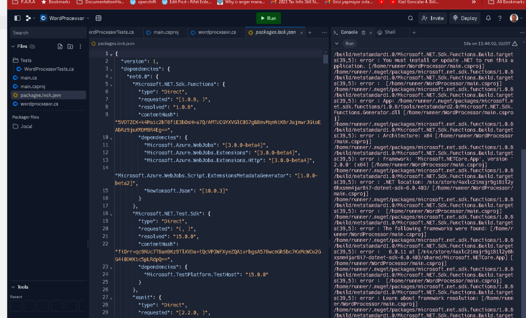This screenshot has width=526, height=318.
Task: Fold the net6.0 block at line 4
Action: 111,77
